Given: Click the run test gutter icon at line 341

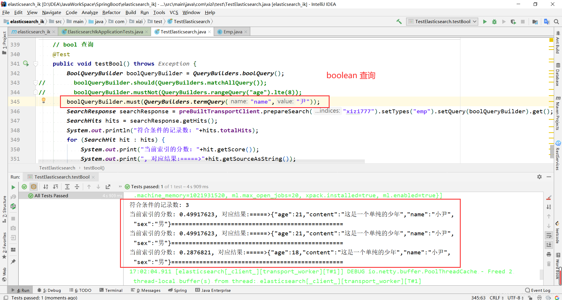Looking at the screenshot, I should point(26,63).
